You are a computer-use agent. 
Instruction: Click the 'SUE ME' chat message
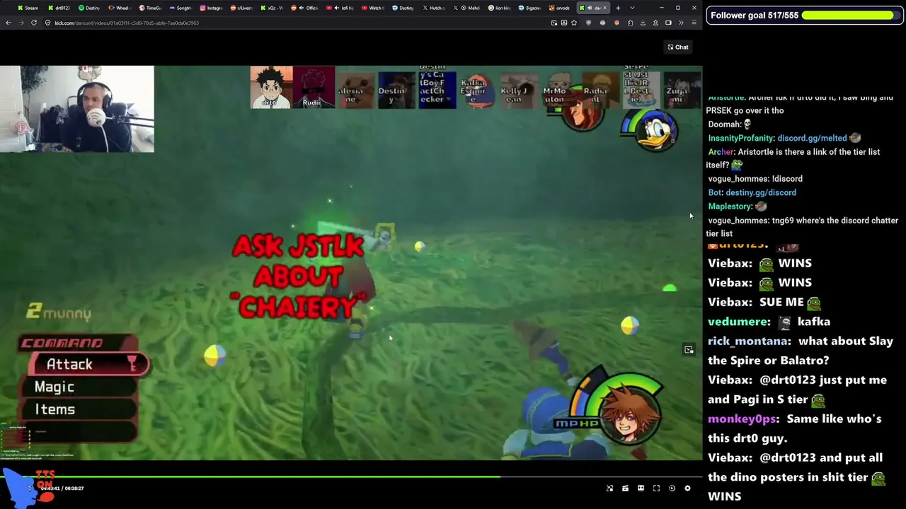pos(781,302)
